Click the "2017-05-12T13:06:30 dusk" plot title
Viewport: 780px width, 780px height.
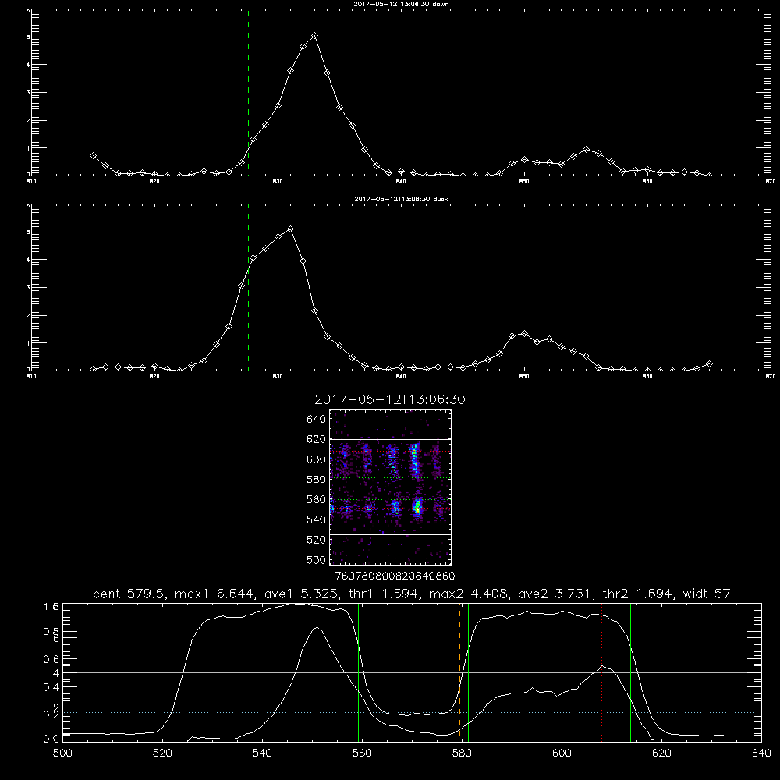[401, 199]
